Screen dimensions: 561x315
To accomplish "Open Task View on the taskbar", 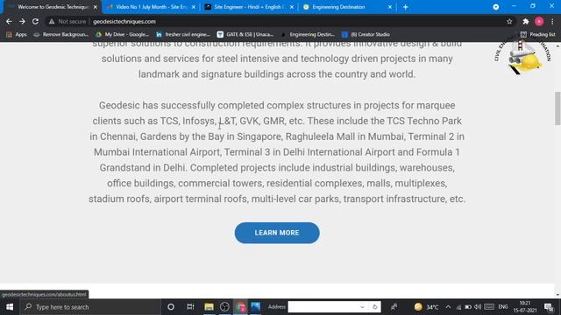I will point(190,307).
